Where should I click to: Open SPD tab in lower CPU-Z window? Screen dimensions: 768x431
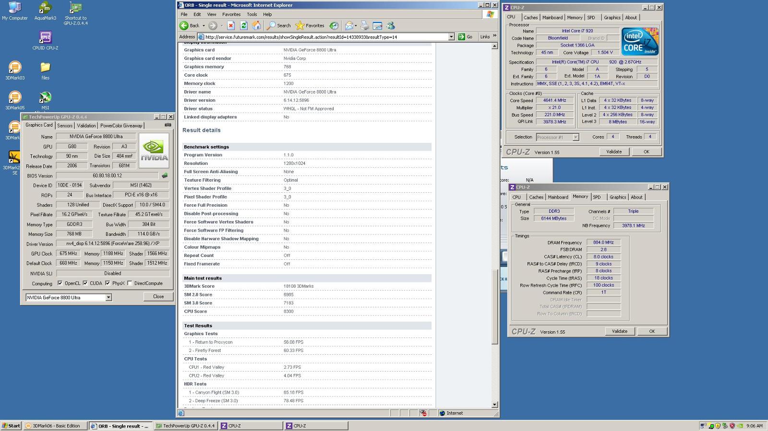597,197
